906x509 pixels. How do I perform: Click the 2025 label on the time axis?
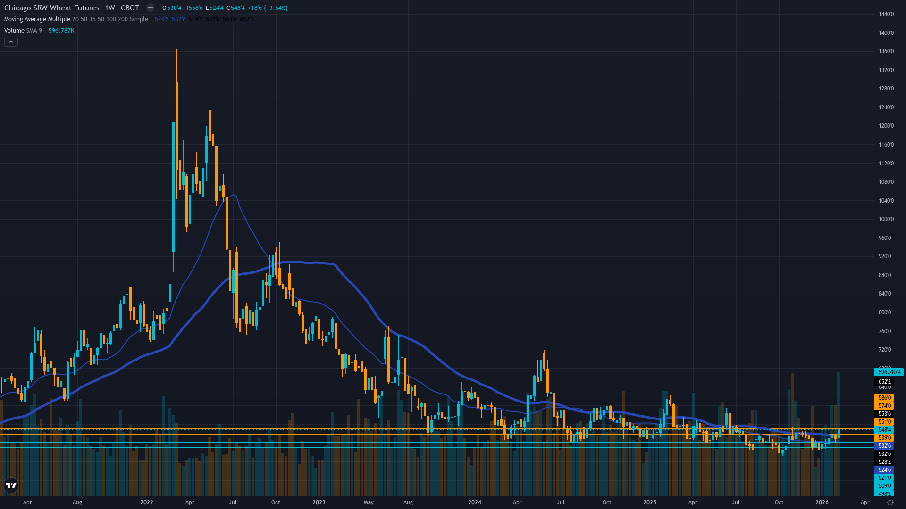point(650,502)
